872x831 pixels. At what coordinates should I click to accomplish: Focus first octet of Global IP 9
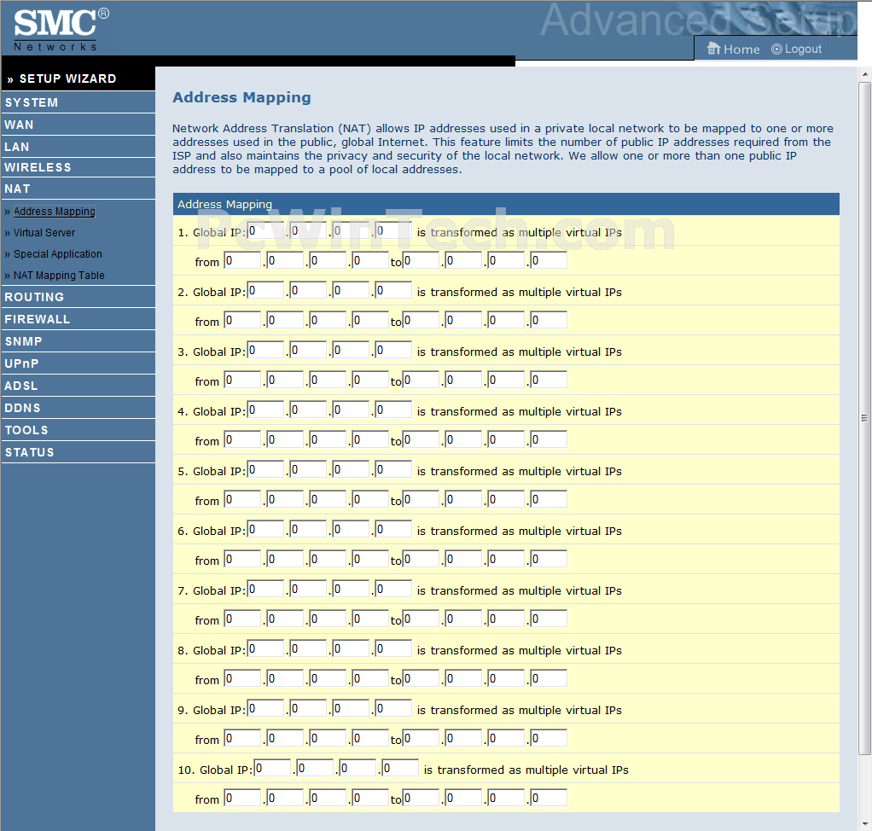(x=265, y=709)
